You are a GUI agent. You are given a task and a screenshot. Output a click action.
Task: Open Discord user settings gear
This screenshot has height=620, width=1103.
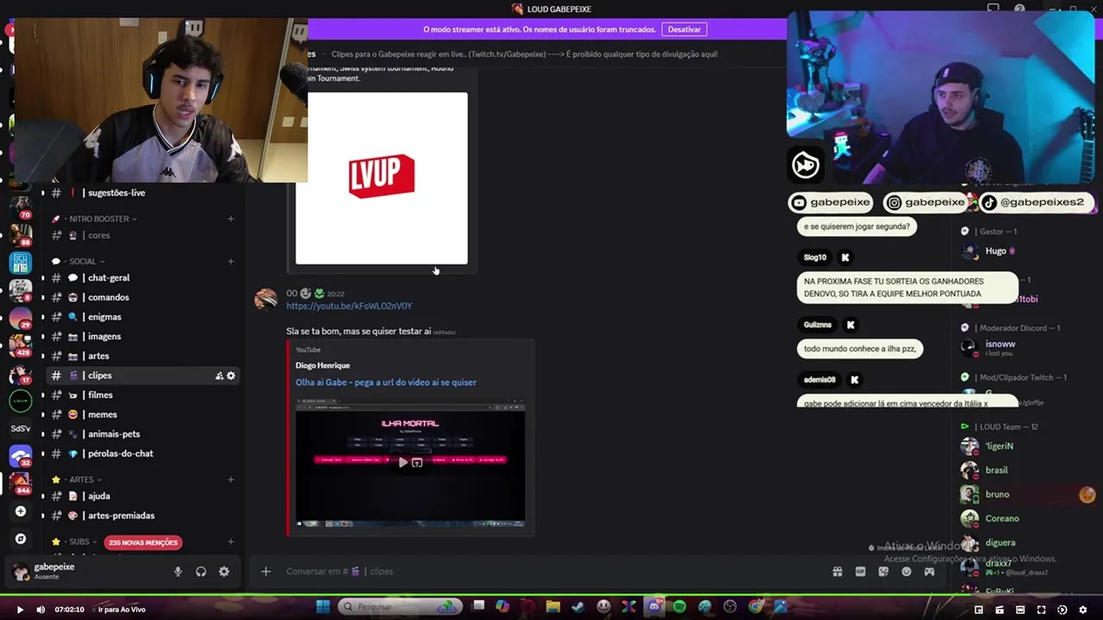pyautogui.click(x=224, y=572)
